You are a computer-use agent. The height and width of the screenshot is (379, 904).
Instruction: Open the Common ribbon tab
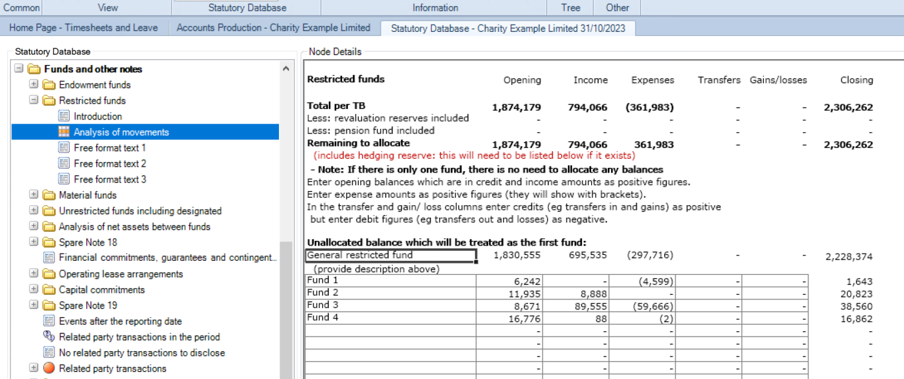[22, 8]
